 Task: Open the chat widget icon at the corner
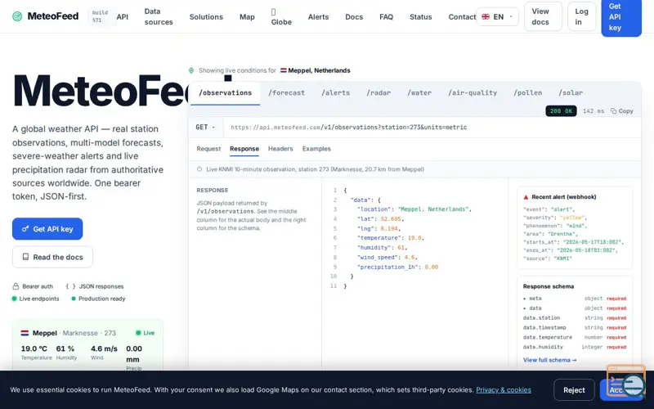tap(626, 381)
